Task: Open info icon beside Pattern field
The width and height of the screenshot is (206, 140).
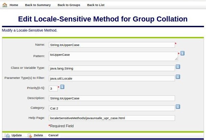Action: tap(182, 53)
